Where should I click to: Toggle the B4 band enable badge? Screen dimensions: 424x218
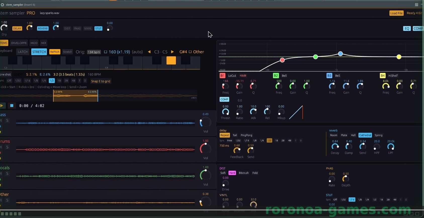(x=383, y=75)
